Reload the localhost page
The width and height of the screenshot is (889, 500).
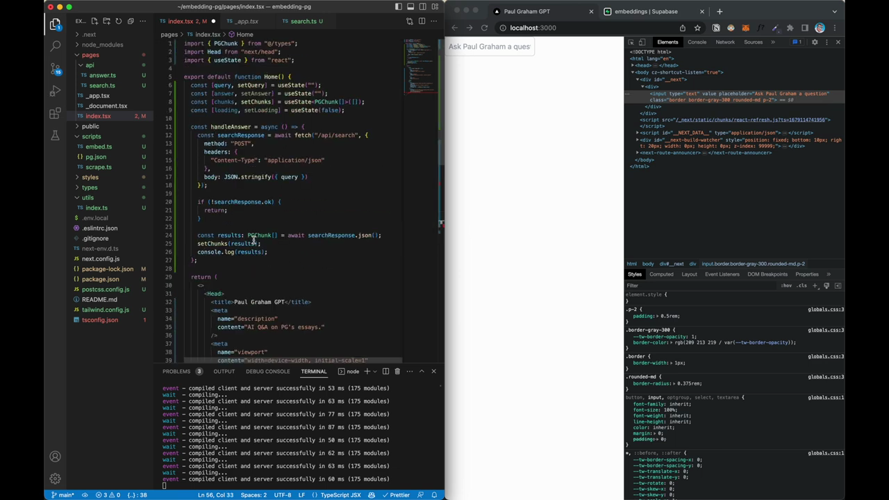coord(484,28)
